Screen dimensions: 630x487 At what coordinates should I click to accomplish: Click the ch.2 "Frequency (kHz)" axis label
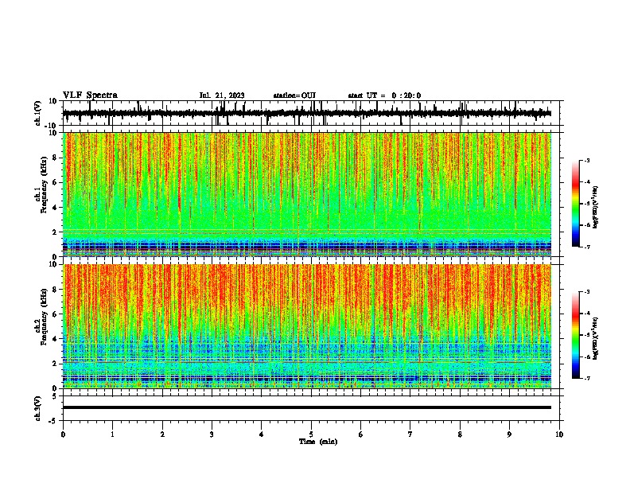[44, 317]
